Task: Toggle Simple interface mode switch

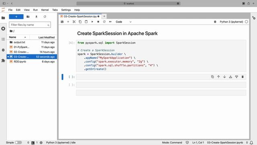Action: click(18, 143)
